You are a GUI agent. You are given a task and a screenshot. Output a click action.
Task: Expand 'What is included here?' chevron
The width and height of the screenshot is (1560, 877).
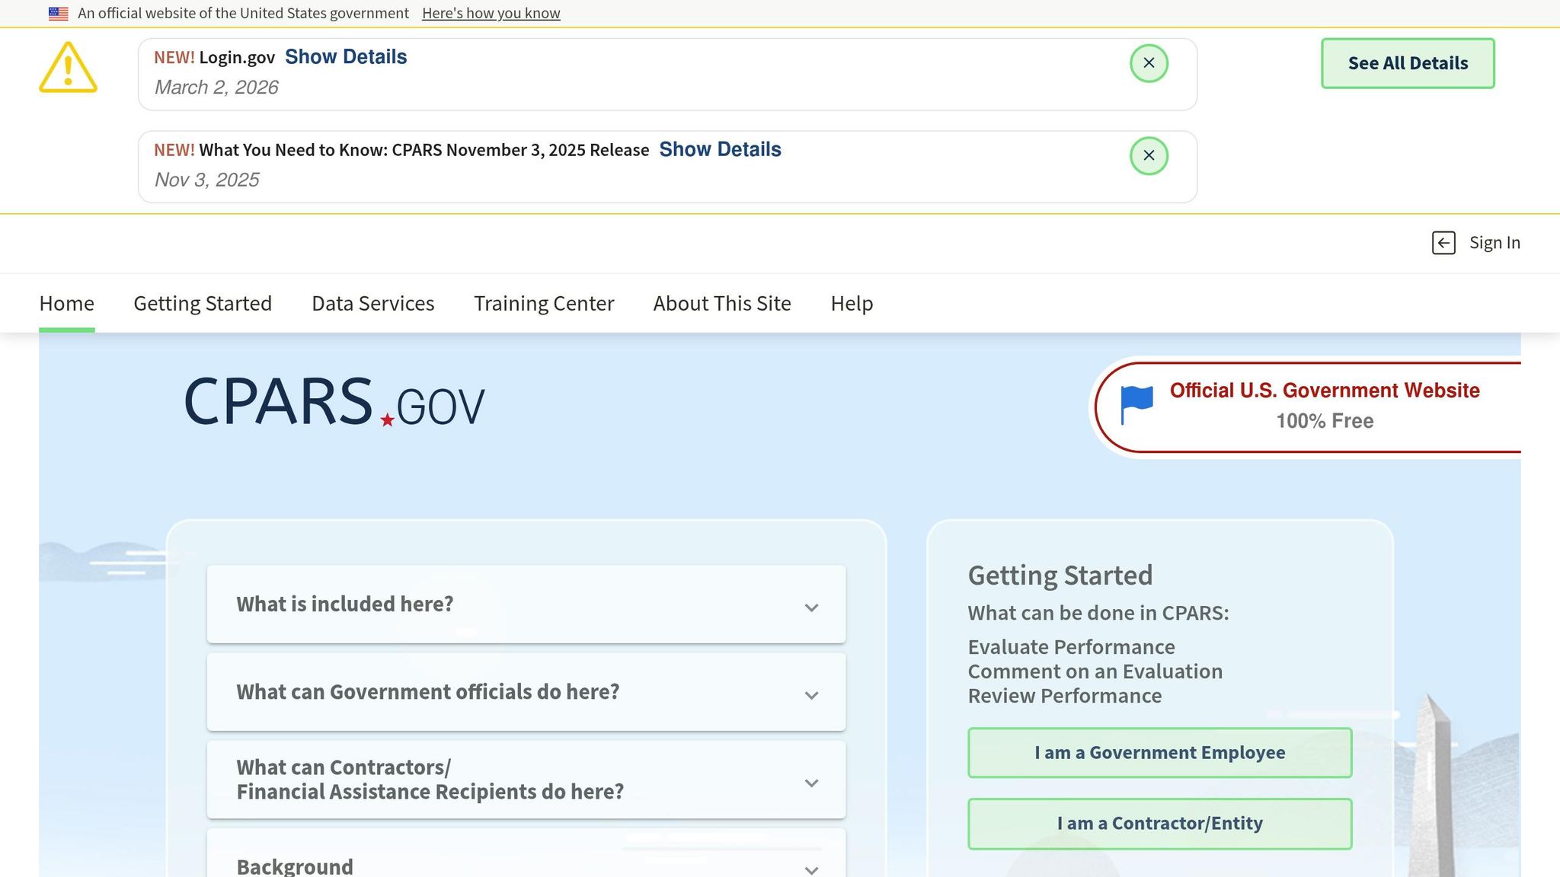click(x=811, y=608)
